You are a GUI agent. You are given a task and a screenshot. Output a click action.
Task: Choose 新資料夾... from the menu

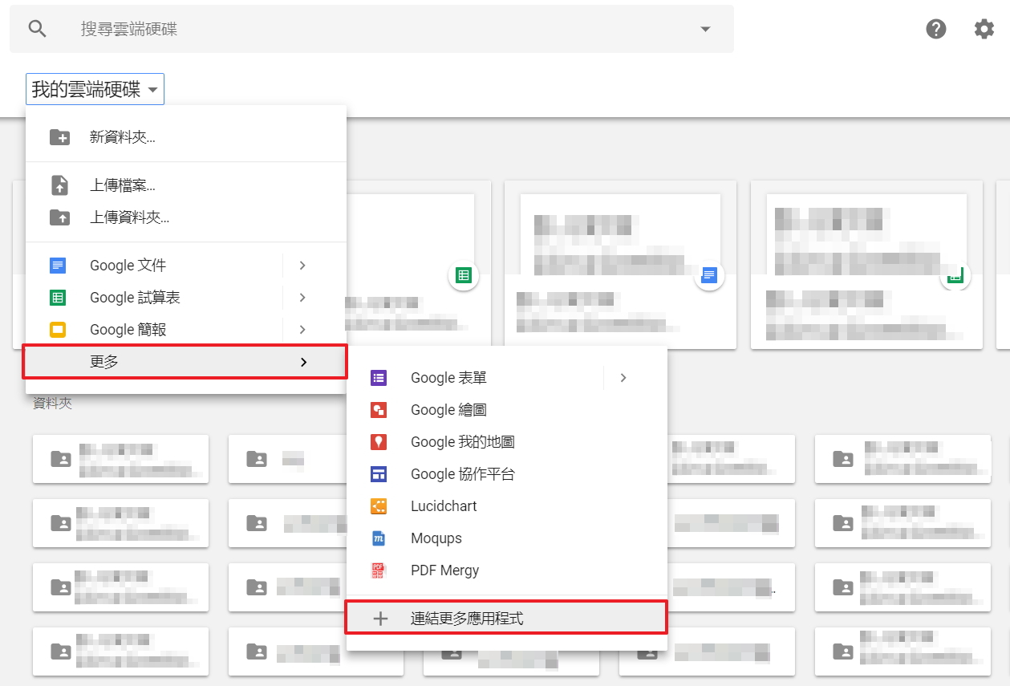point(186,137)
